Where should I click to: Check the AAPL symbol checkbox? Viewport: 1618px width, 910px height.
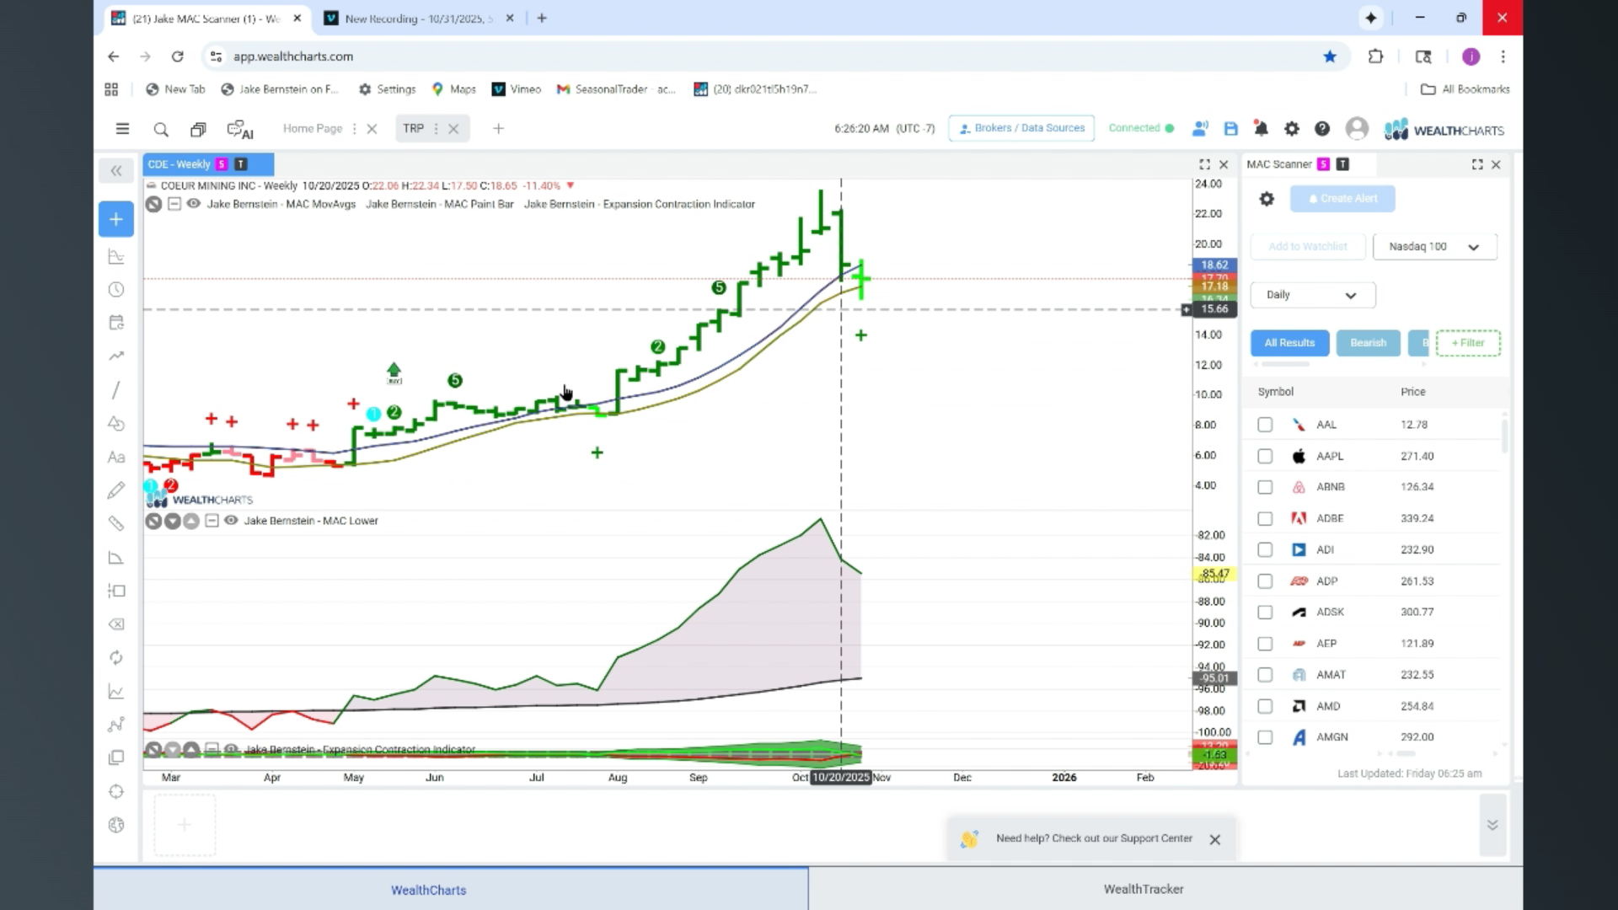click(1265, 456)
